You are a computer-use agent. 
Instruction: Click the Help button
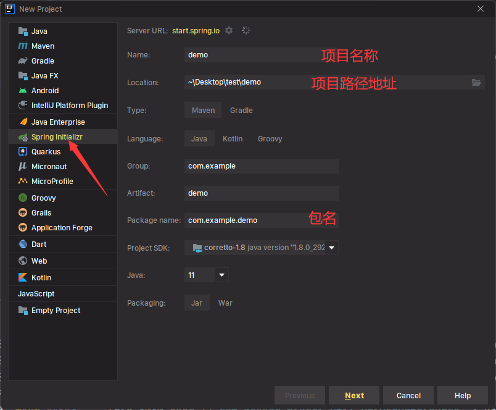[463, 395]
